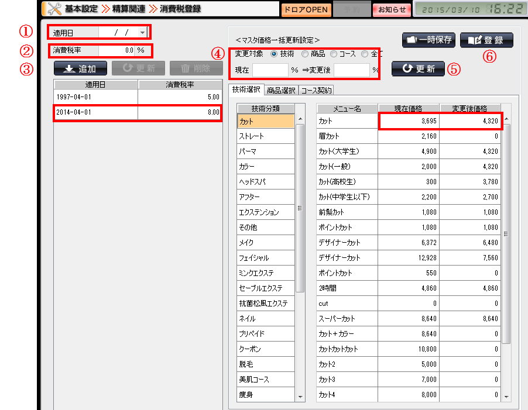Open the お知らせ notifications button
Image resolution: width=528 pixels, height=410 pixels.
coord(391,9)
